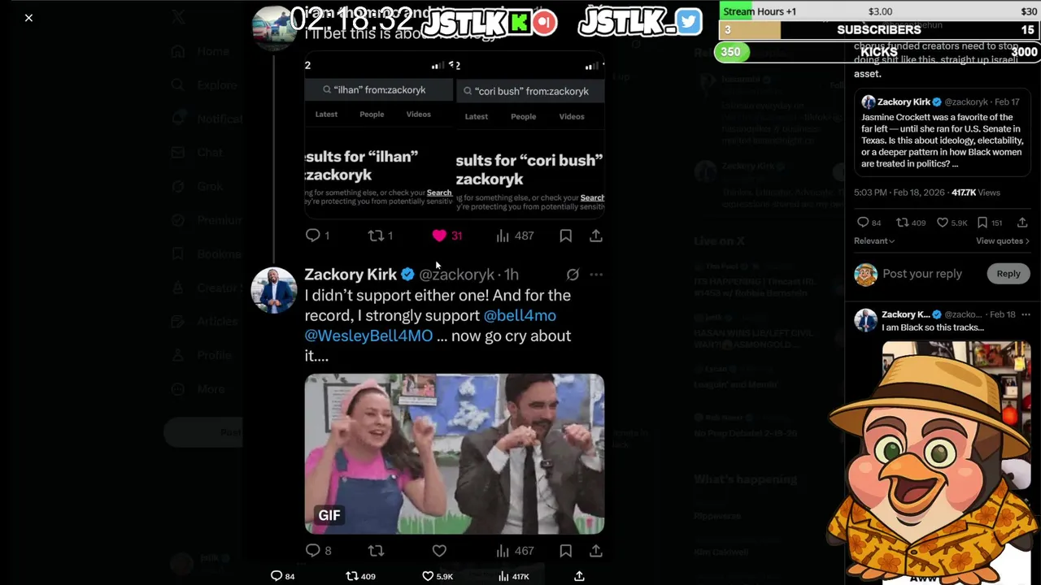The height and width of the screenshot is (585, 1041).
Task: Retweet the post with 1 repost
Action: coord(376,236)
